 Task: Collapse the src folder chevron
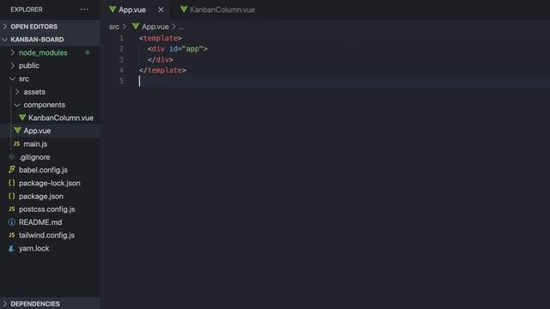pyautogui.click(x=13, y=79)
